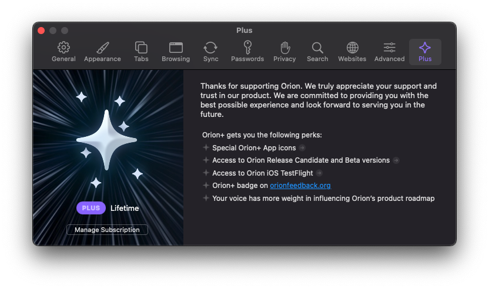Viewport: 489px width, 289px height.
Task: Open the Tabs preferences
Action: (x=141, y=52)
